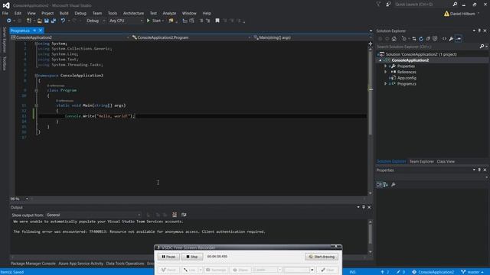Click the Undo icon
Viewport: 490px width, 275px height.
point(63,21)
